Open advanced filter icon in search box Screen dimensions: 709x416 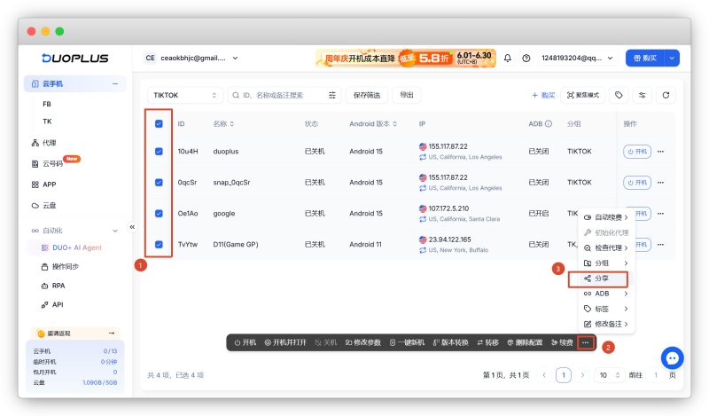tap(331, 95)
